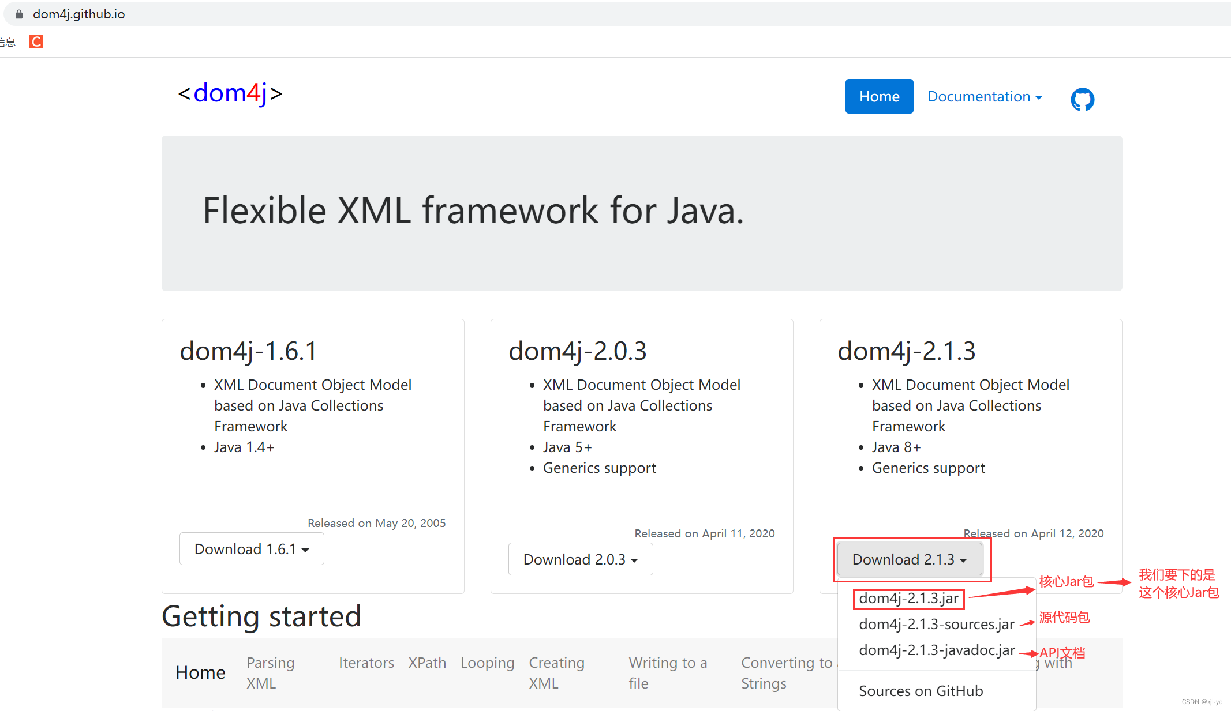Click the orange C bookmark icon
The height and width of the screenshot is (711, 1231).
click(x=36, y=42)
